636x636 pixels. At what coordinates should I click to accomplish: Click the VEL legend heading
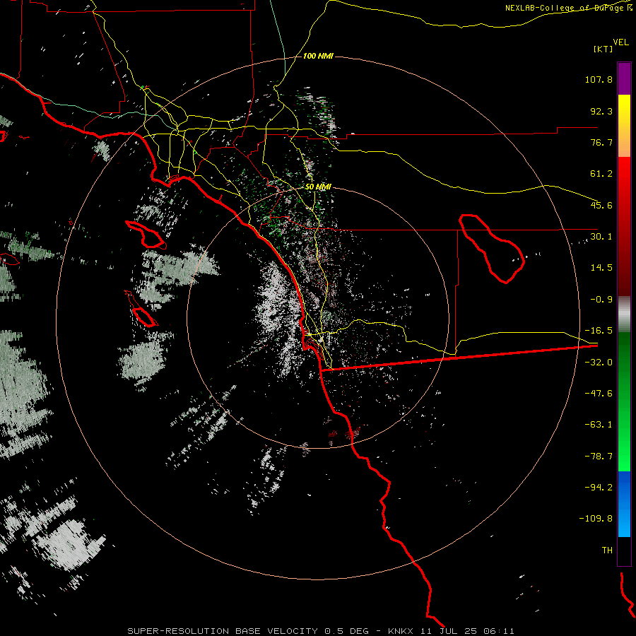click(620, 42)
